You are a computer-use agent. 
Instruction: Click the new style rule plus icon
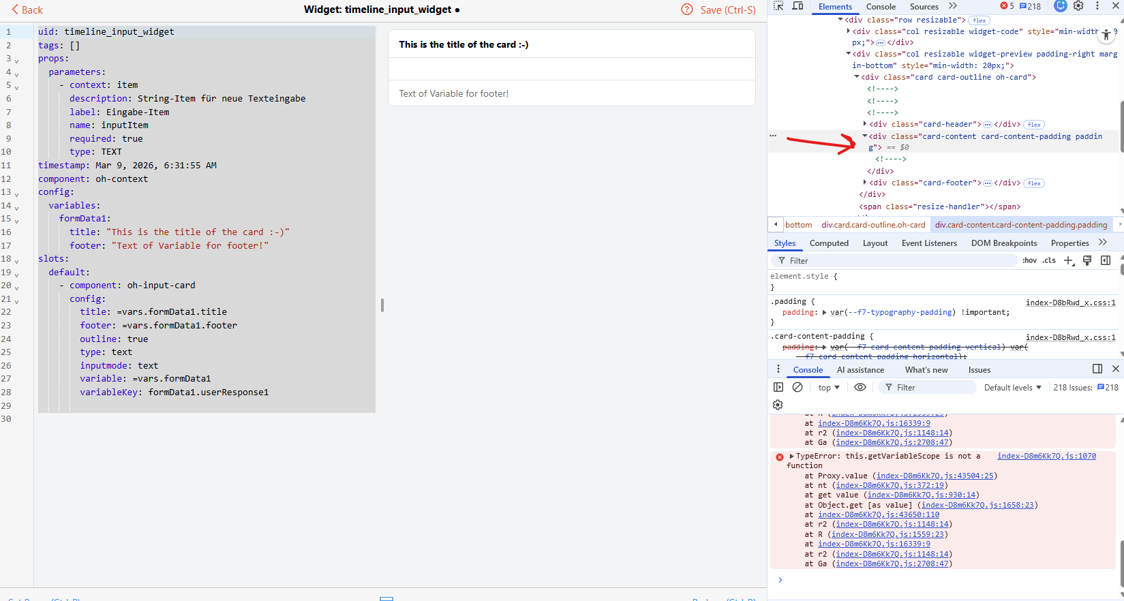(1068, 260)
